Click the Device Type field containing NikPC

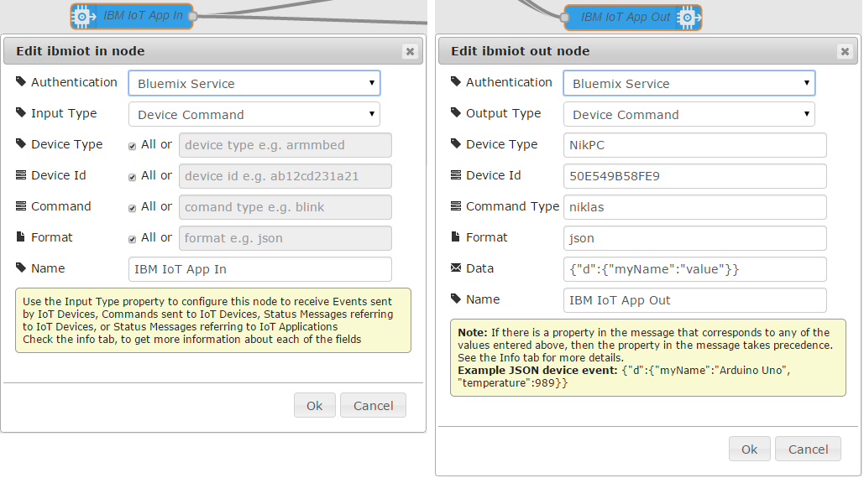pyautogui.click(x=695, y=145)
